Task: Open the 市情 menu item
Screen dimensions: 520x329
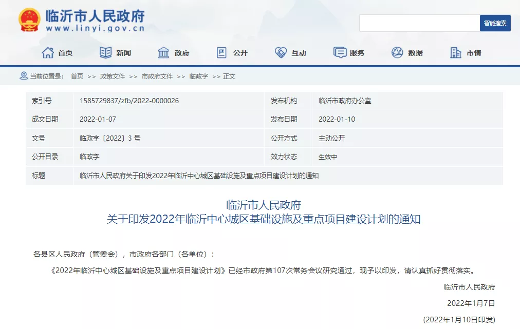Action: (x=474, y=53)
